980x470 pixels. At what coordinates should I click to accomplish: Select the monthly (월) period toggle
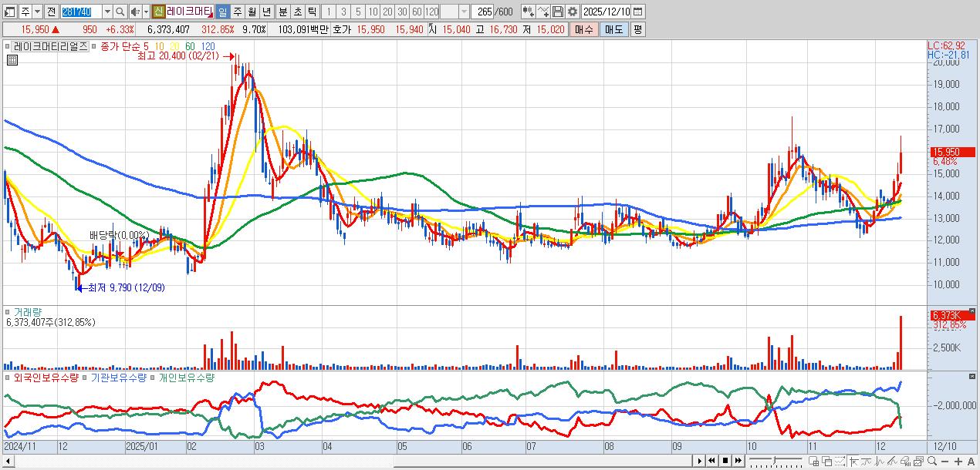click(x=252, y=12)
